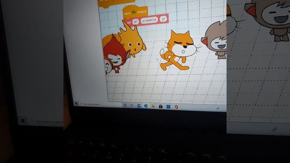Open Cortana from the taskbar circle icon
The height and width of the screenshot is (163, 290).
pos(125,105)
